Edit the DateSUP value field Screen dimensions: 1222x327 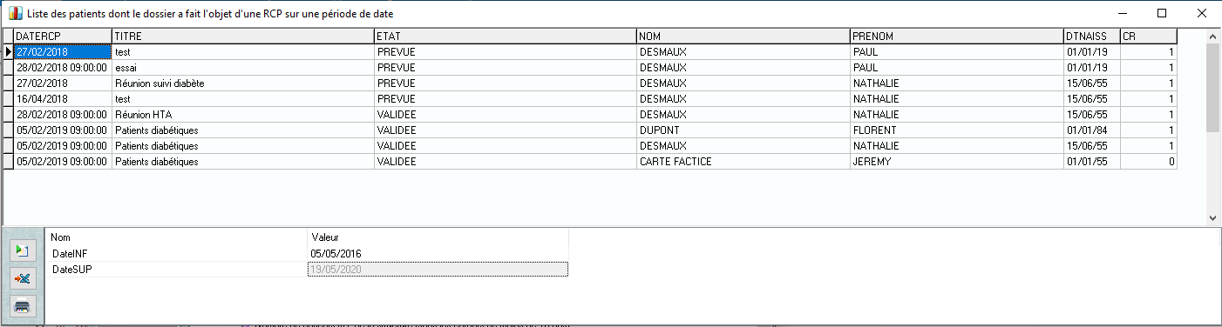(x=438, y=270)
